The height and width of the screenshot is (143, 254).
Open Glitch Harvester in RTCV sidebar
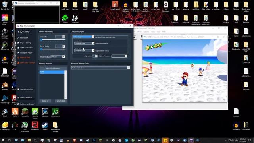click(25, 48)
